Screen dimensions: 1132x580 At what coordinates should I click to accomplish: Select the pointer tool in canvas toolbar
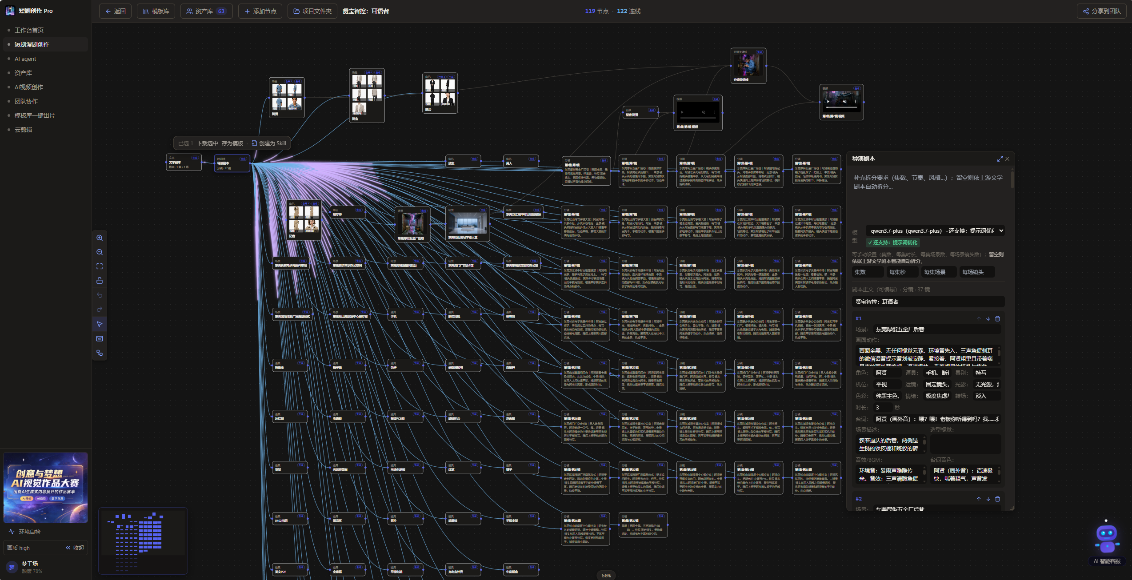pyautogui.click(x=100, y=324)
